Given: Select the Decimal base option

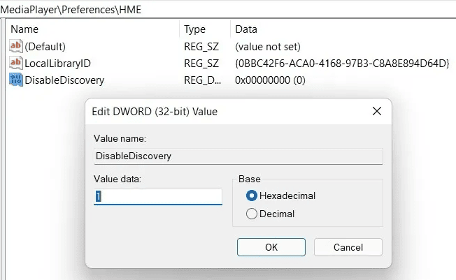Looking at the screenshot, I should [x=252, y=214].
